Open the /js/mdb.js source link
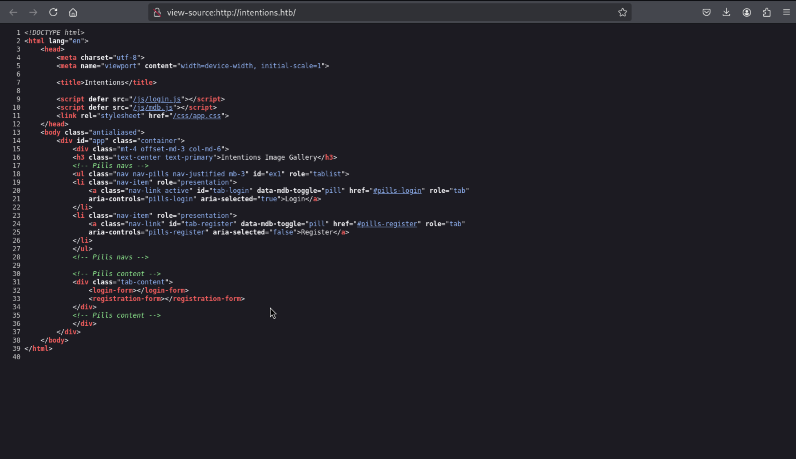The image size is (796, 459). (152, 108)
